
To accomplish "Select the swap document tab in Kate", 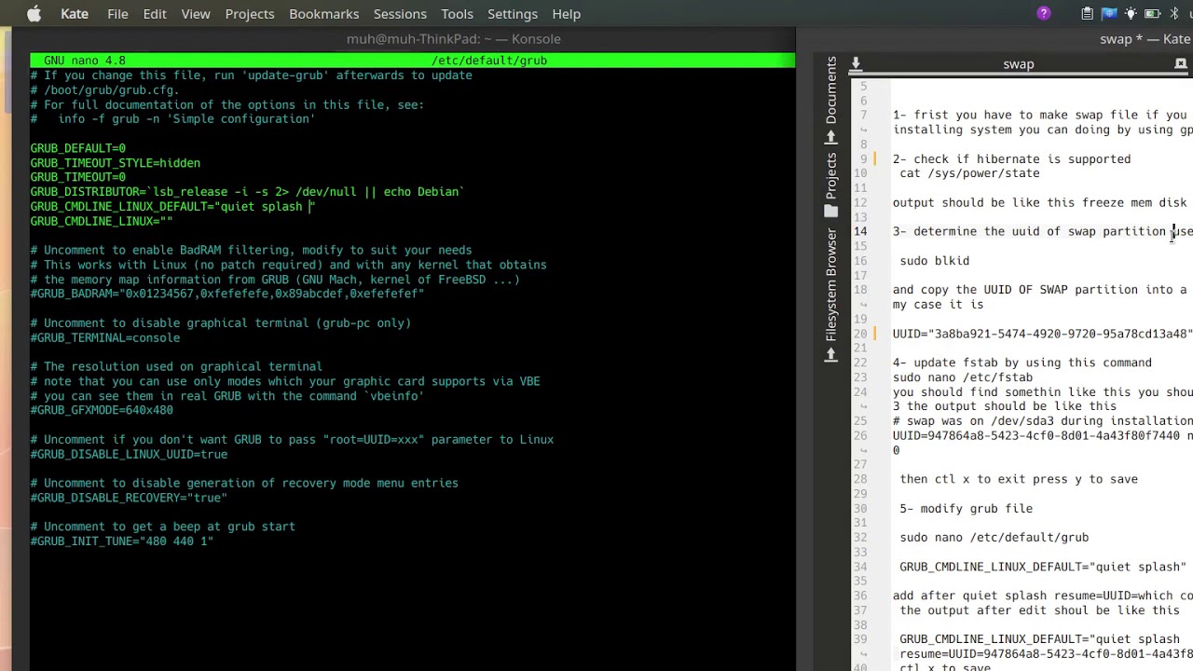I will [1019, 64].
